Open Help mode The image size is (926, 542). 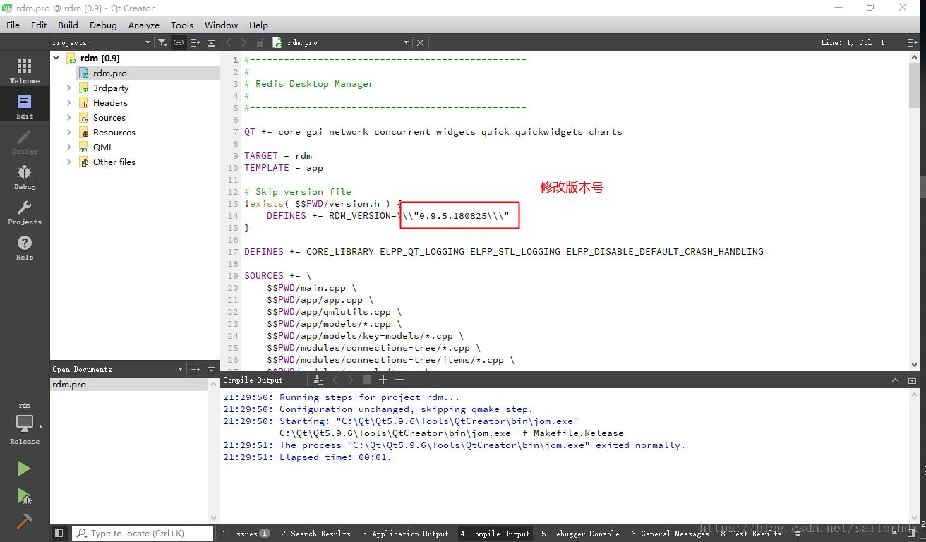coord(25,247)
